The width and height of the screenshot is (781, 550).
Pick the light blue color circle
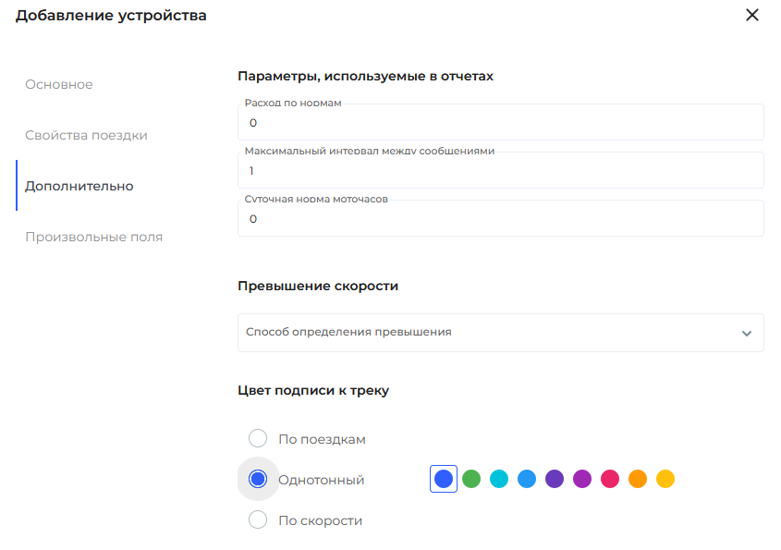point(527,479)
